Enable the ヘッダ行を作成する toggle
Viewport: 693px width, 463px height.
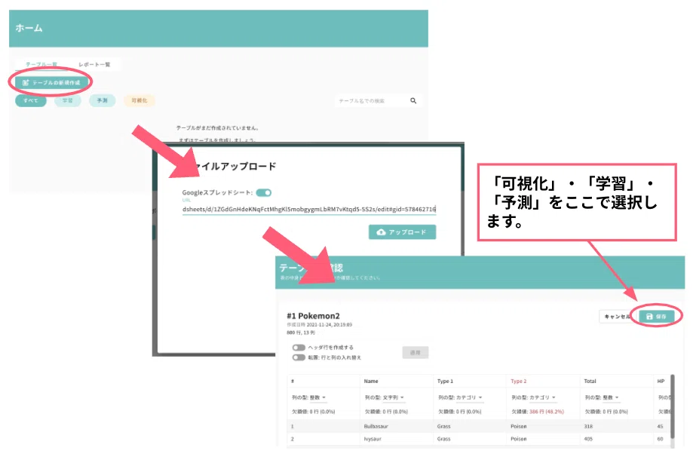(299, 347)
